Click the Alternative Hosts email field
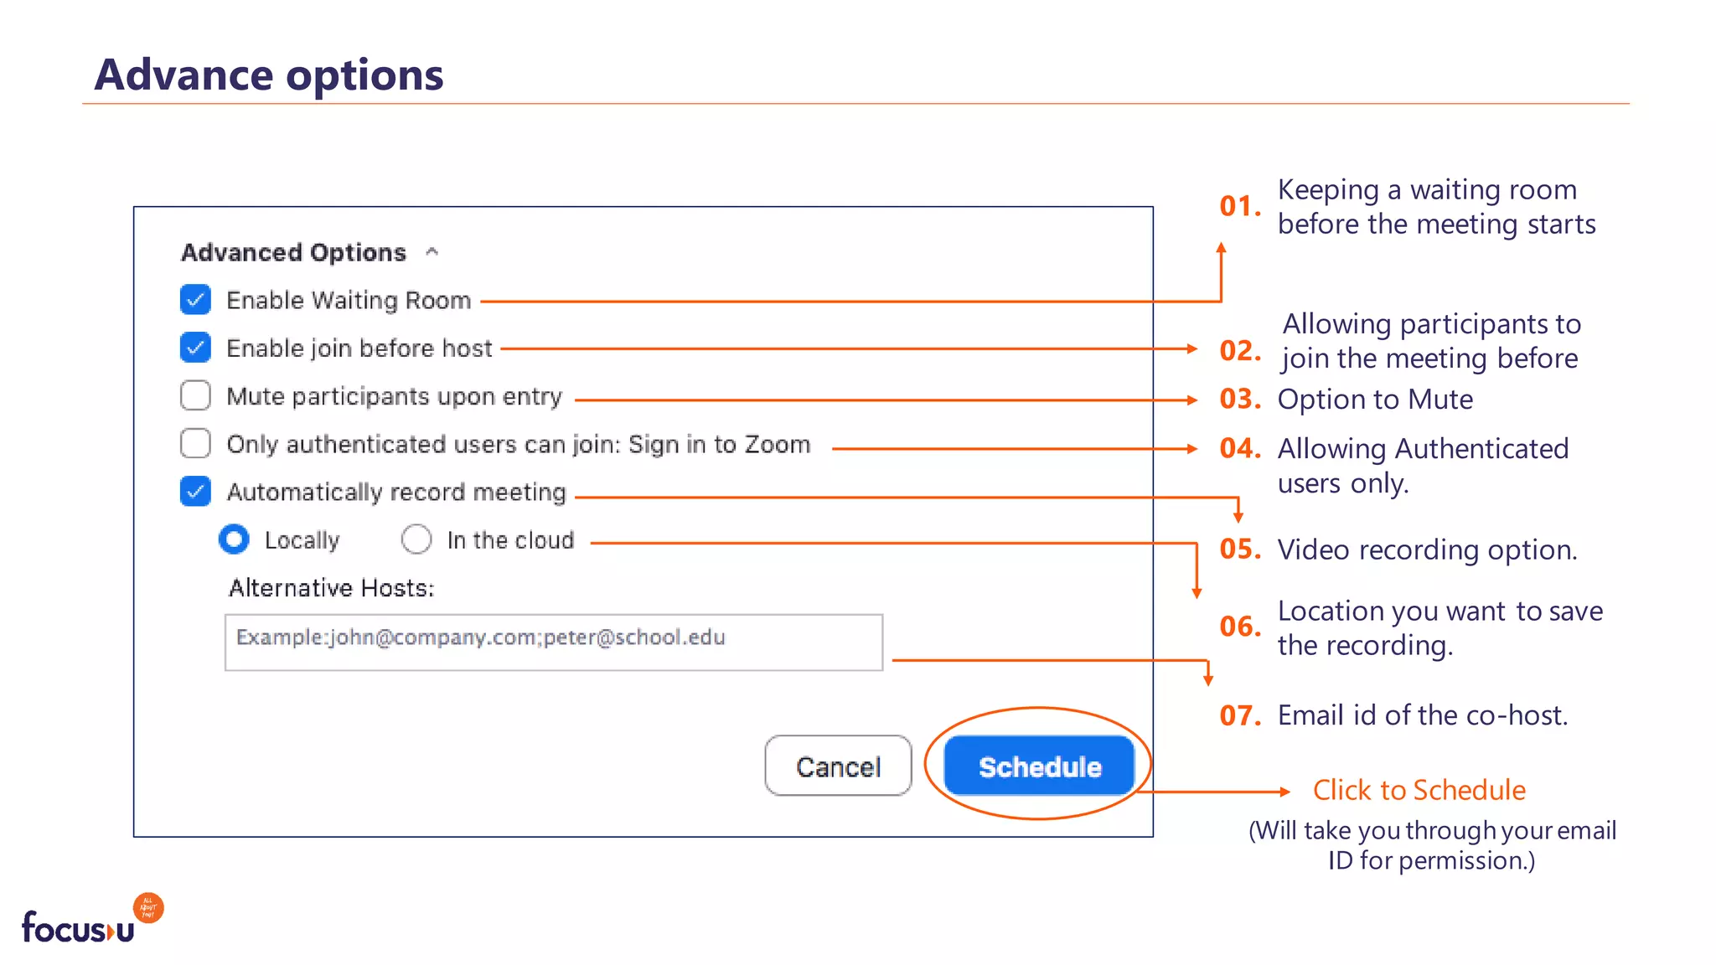The width and height of the screenshot is (1716, 965). 553,642
